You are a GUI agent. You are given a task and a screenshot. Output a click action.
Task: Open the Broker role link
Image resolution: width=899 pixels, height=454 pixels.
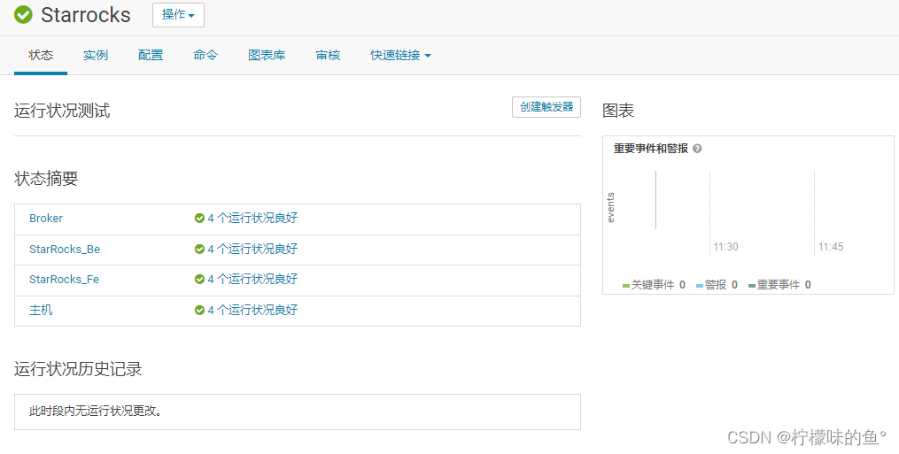click(x=46, y=219)
